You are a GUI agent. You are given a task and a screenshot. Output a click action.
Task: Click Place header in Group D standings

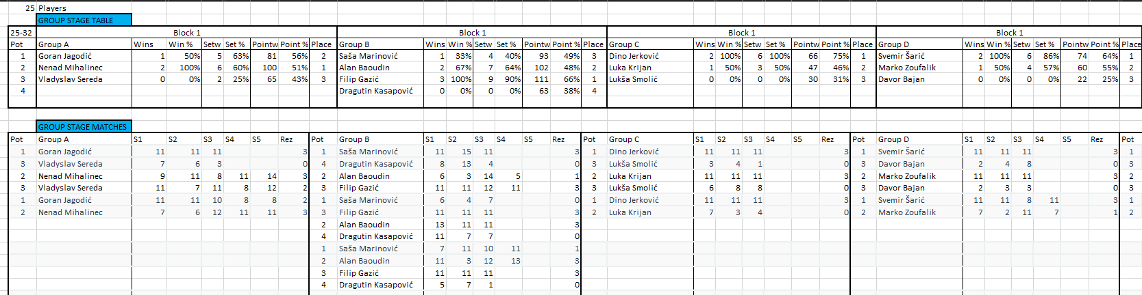(1130, 44)
